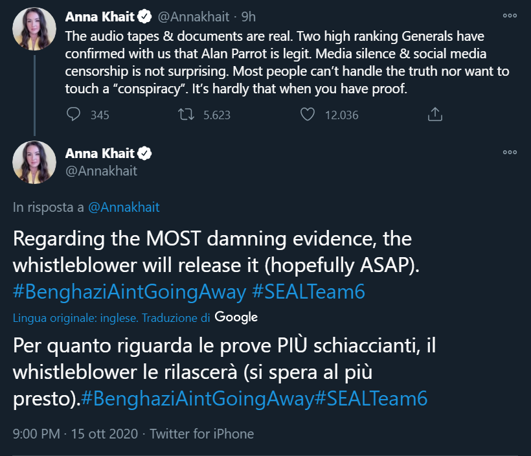Click the 9:00 PM · 15 ott 2020 timestamp
The image size is (531, 456).
click(75, 433)
